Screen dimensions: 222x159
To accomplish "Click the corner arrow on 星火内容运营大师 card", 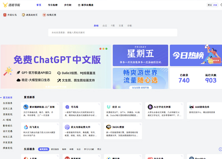I will [98, 124].
